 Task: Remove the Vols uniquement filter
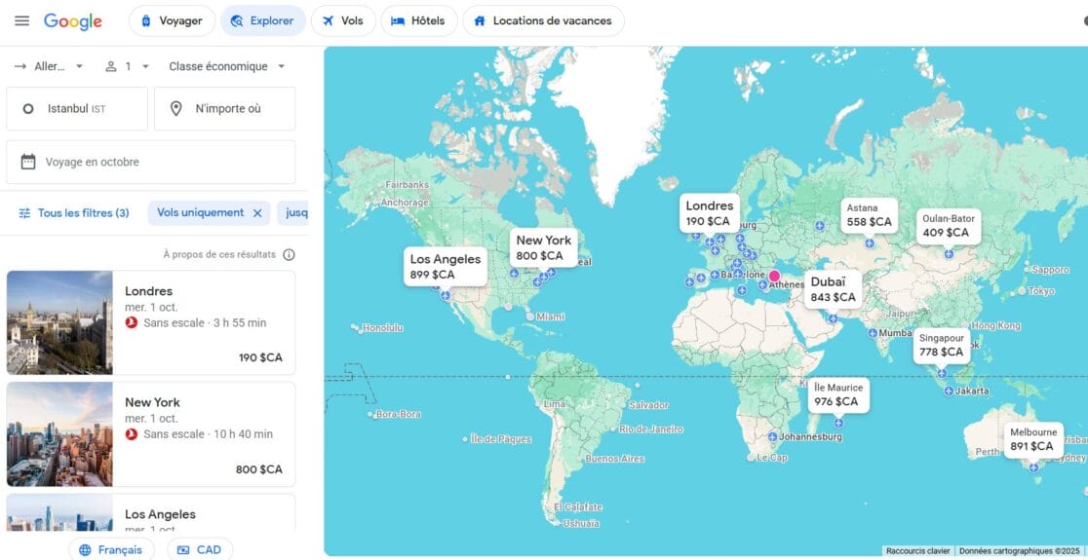click(x=257, y=213)
